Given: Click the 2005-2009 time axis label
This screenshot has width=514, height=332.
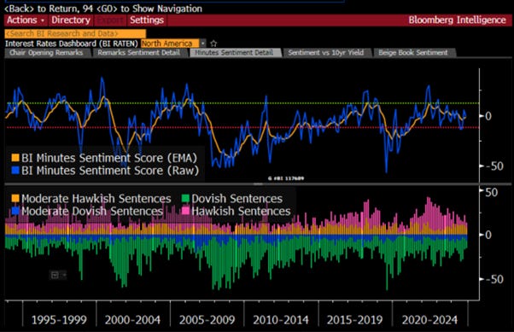Looking at the screenshot, I should [x=207, y=320].
